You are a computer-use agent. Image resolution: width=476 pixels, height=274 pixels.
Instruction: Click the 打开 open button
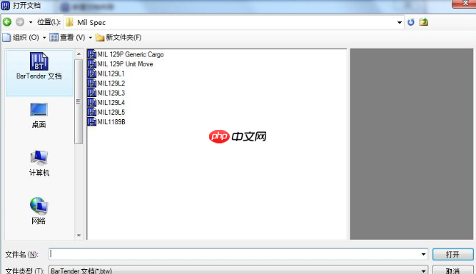point(452,254)
